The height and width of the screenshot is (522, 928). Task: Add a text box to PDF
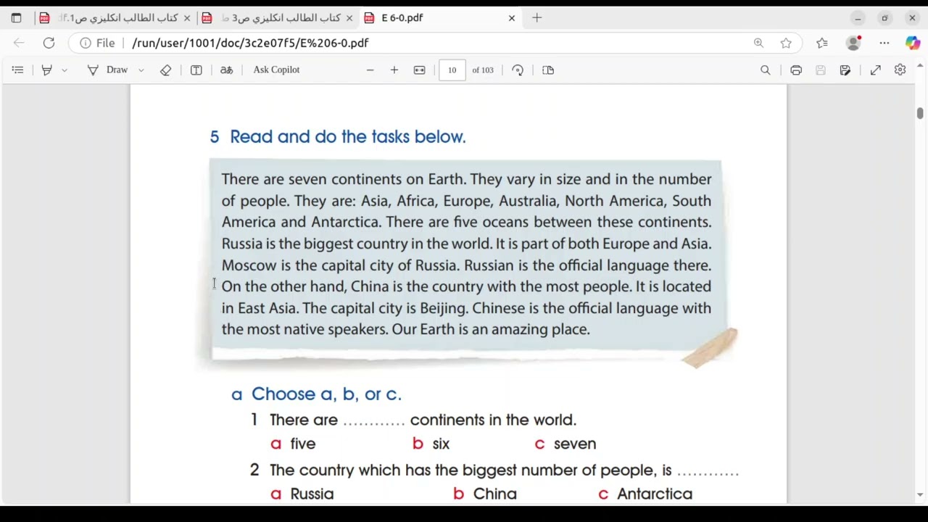click(196, 70)
